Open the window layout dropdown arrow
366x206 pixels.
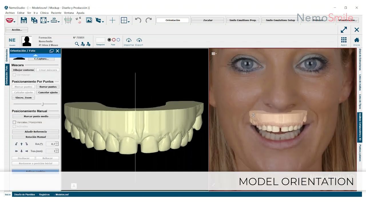[129, 22]
